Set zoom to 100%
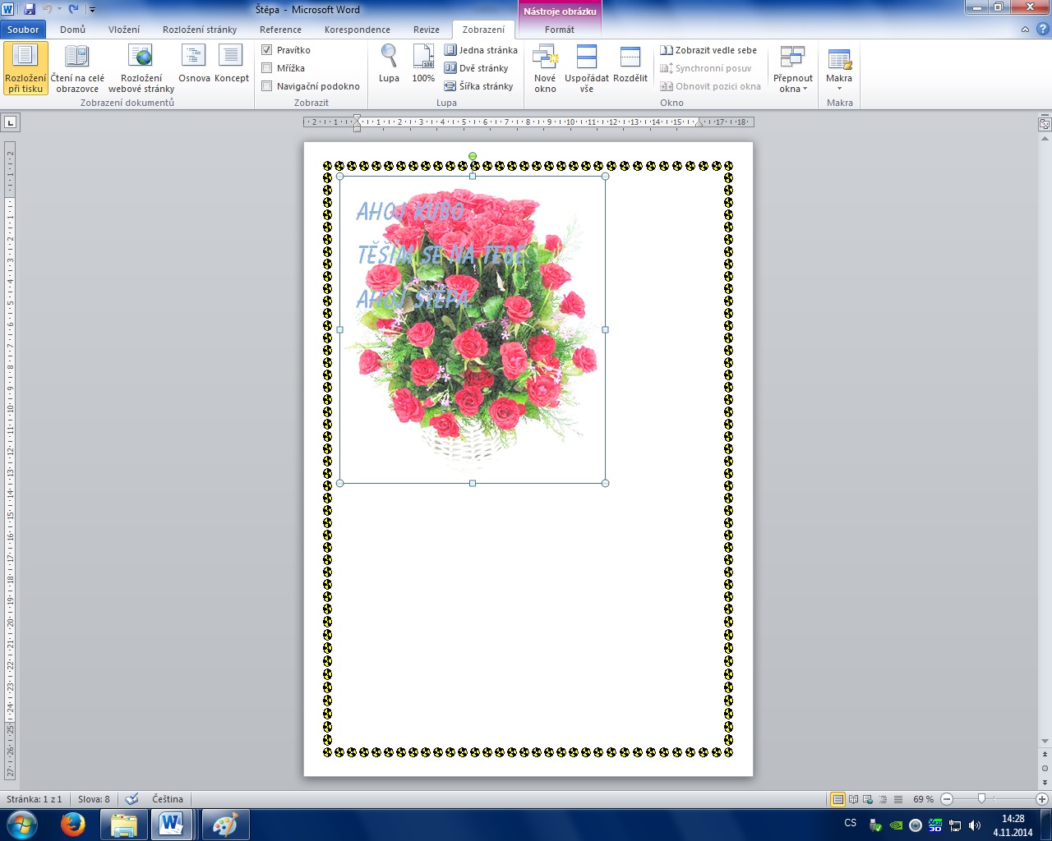 [x=423, y=64]
